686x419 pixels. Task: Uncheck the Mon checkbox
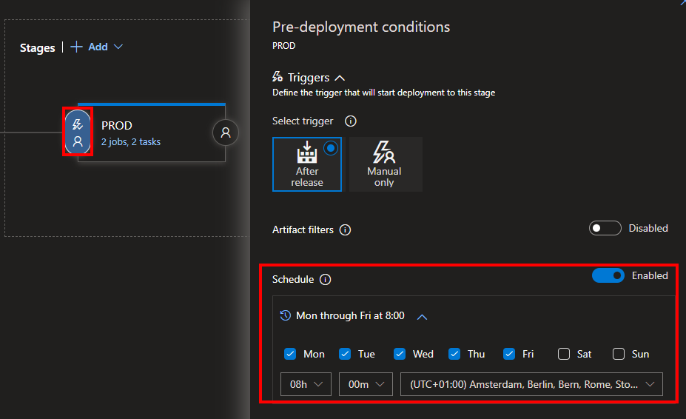(291, 354)
